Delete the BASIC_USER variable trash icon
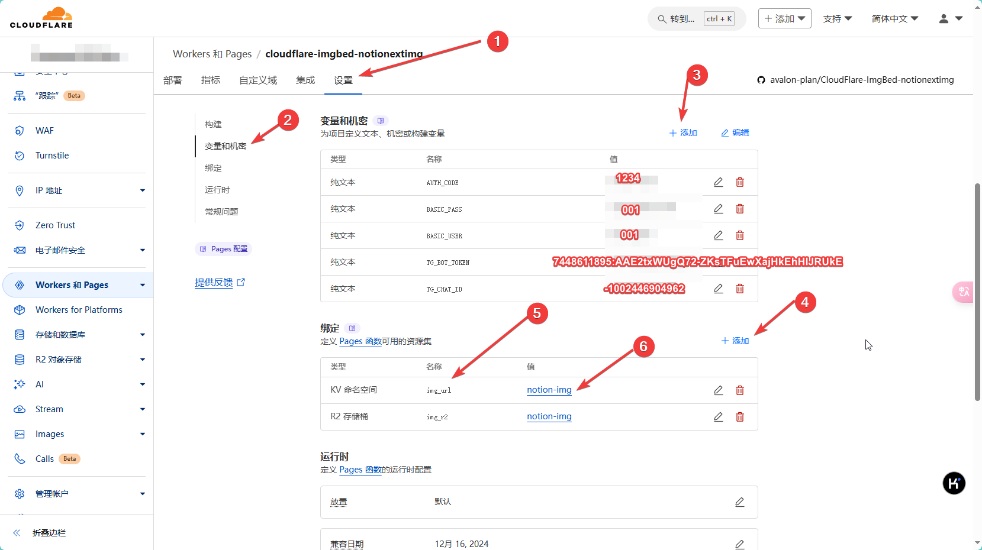 point(740,235)
